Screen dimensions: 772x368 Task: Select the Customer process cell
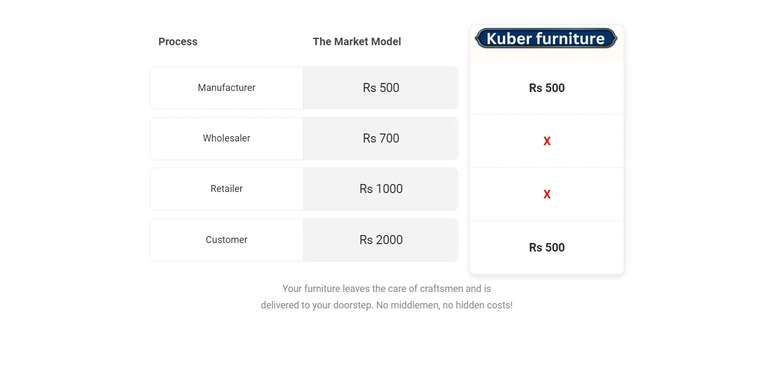[x=226, y=240]
